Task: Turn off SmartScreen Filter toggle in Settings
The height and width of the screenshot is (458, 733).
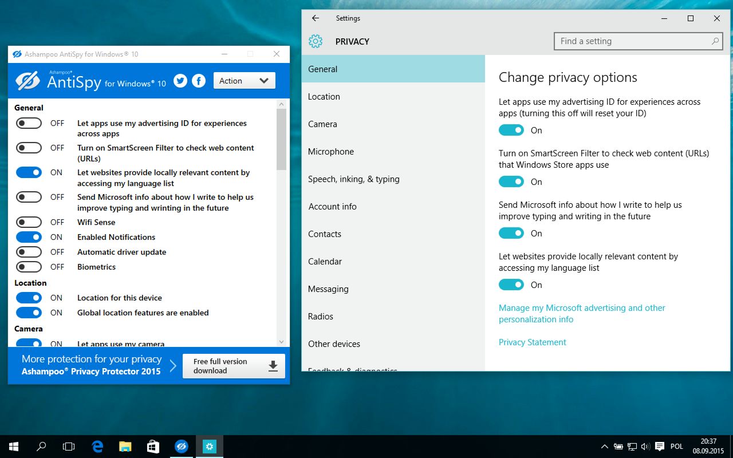Action: click(511, 181)
